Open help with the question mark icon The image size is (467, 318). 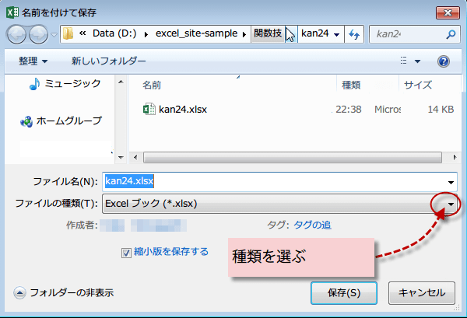pos(443,61)
